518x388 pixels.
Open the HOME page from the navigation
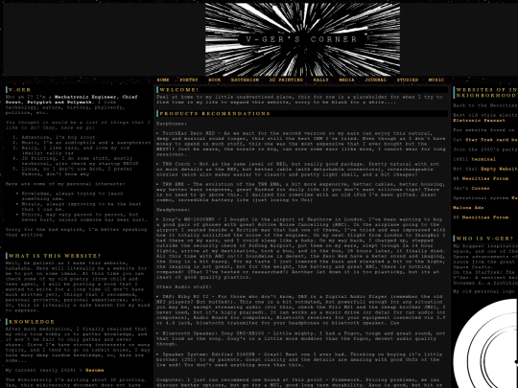[x=163, y=80]
